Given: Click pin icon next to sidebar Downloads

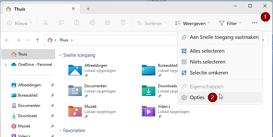Looking at the screenshot, I should (x=52, y=116).
